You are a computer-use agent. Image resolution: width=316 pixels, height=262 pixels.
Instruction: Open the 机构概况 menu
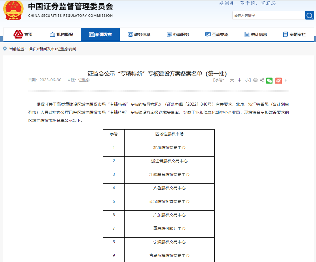click(61, 34)
